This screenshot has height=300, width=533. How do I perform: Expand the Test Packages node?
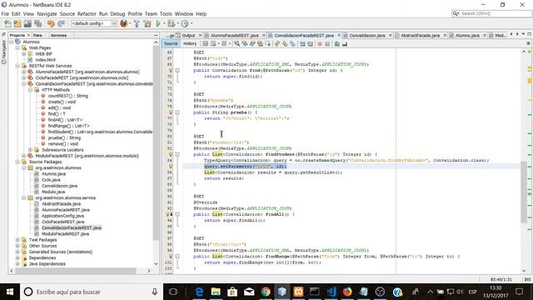tap(17, 240)
